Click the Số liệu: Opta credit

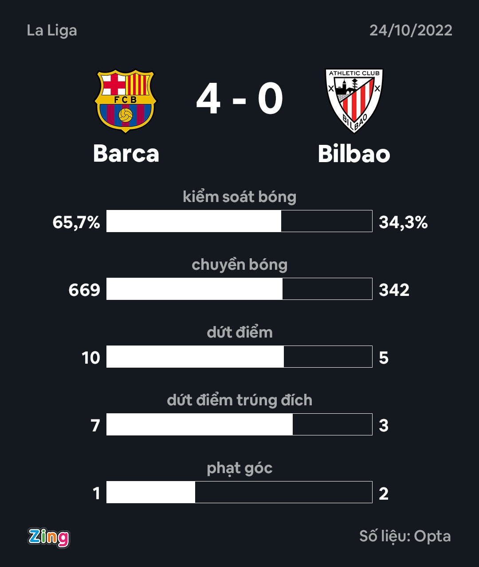(x=405, y=536)
